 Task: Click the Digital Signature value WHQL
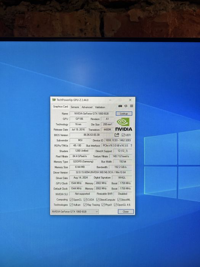click(122, 178)
